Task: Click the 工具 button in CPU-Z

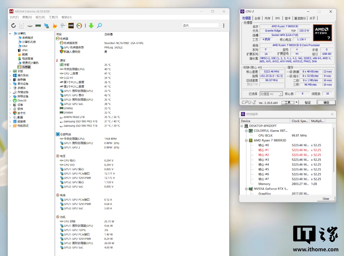Action: pyautogui.click(x=288, y=102)
